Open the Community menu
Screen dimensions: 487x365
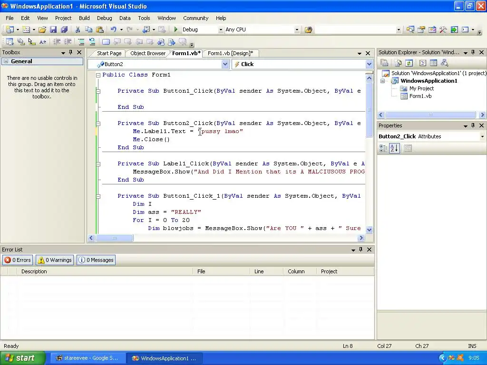195,18
